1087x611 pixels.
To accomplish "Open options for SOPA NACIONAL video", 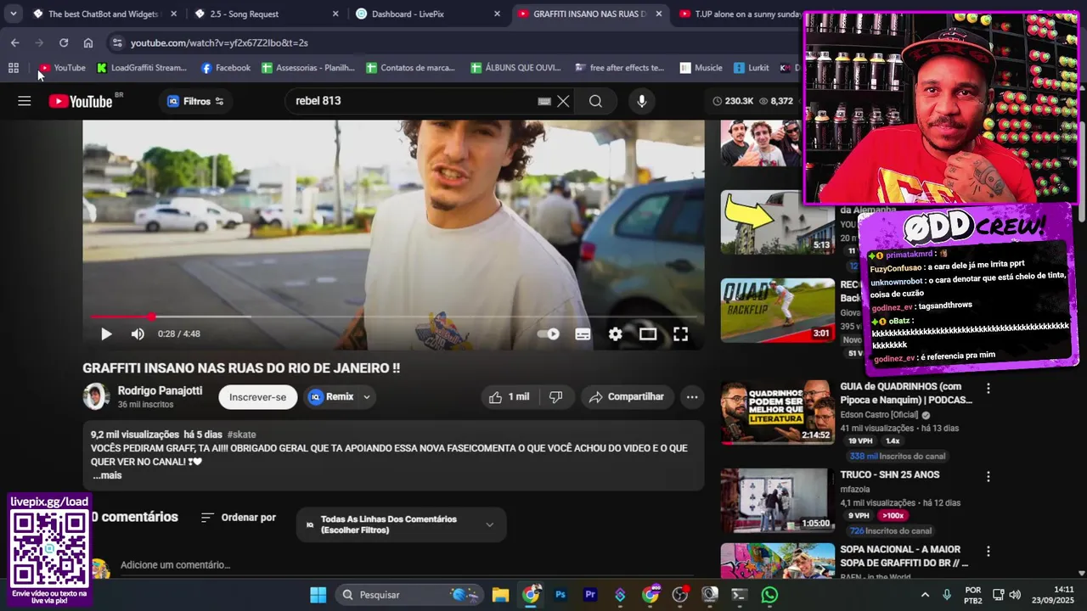I will [x=988, y=552].
